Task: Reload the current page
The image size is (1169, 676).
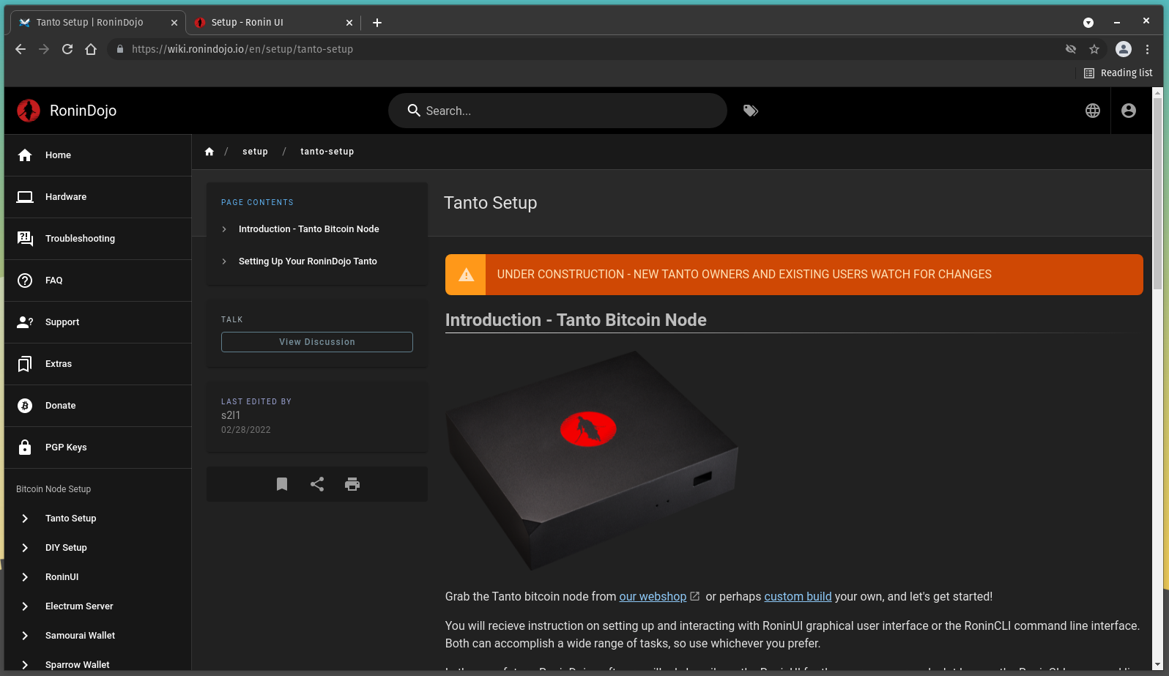Action: point(67,49)
